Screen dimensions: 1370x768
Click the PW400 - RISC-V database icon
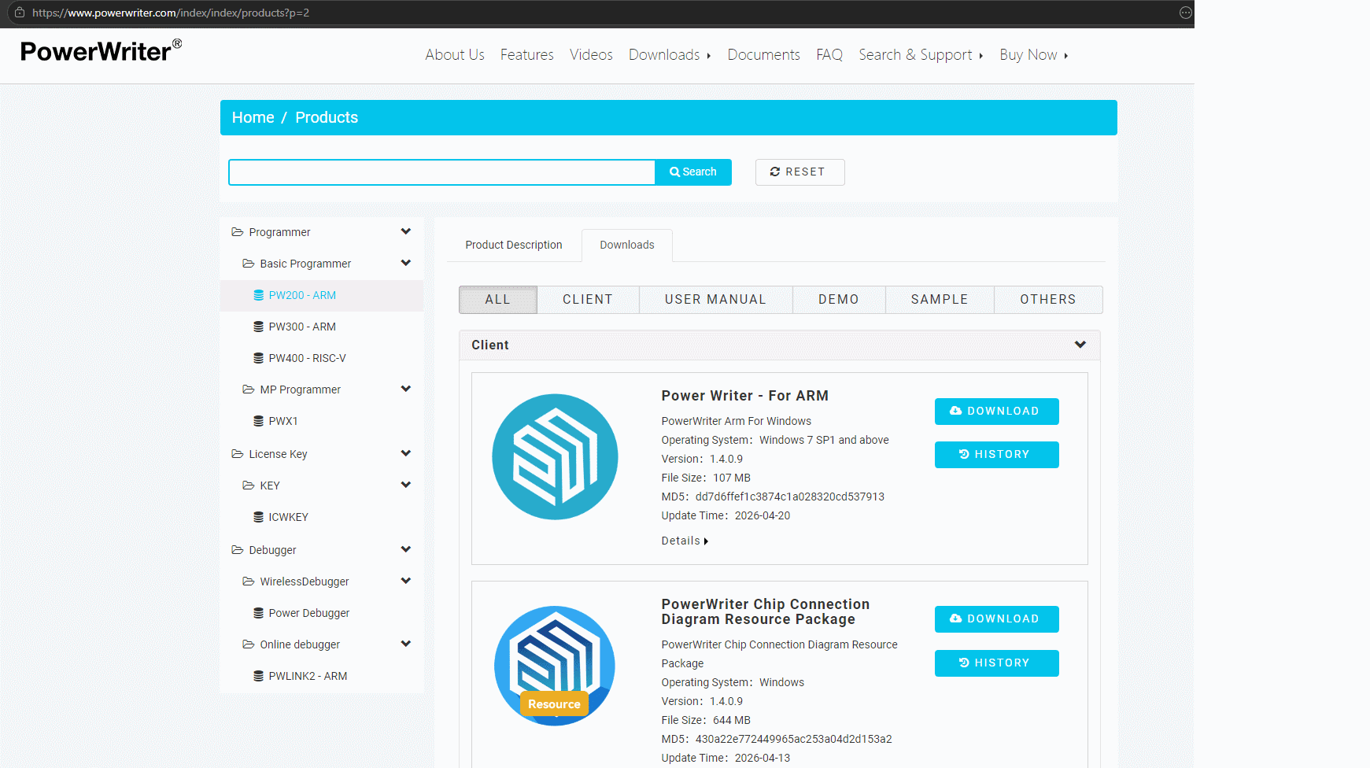point(258,358)
